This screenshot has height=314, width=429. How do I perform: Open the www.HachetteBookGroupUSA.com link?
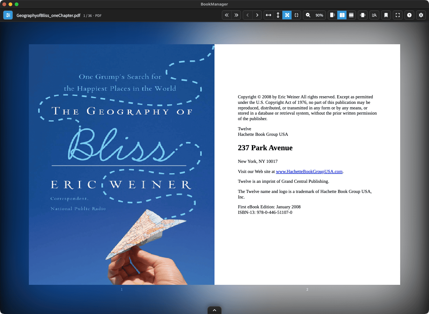coord(309,171)
